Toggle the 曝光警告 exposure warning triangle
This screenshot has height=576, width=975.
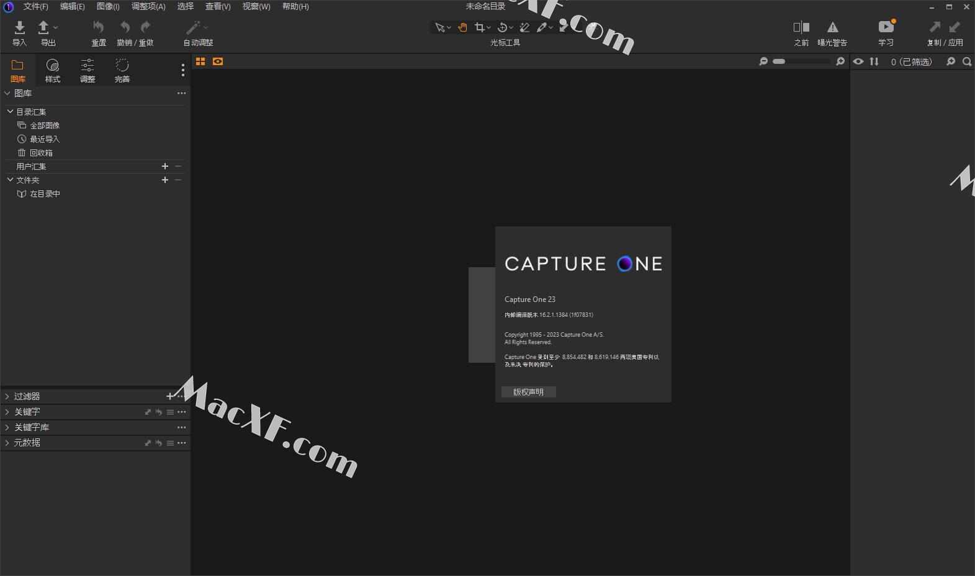[x=833, y=27]
